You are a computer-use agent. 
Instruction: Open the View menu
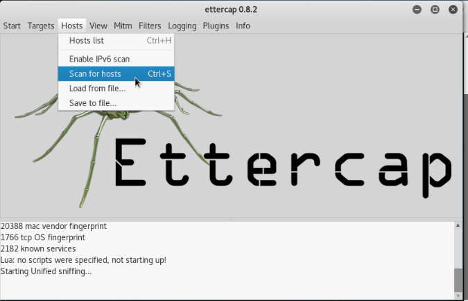[x=98, y=26]
